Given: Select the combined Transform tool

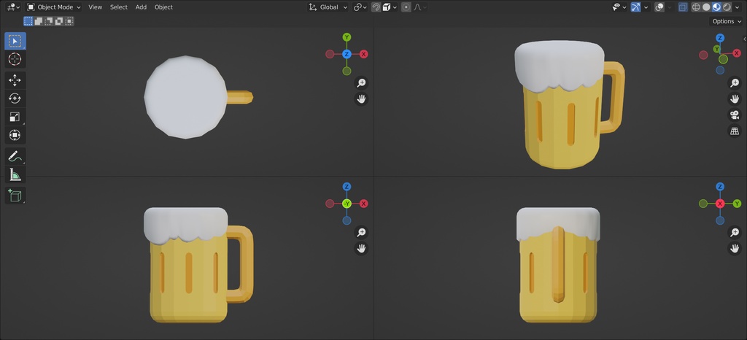Looking at the screenshot, I should click(x=15, y=135).
